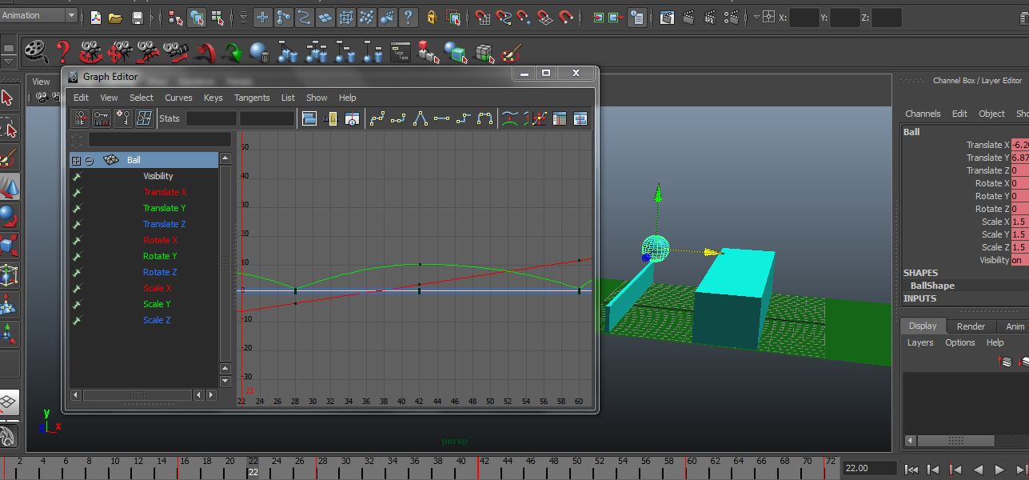Image resolution: width=1029 pixels, height=480 pixels.
Task: Open the Tangents menu in Graph Editor
Action: pyautogui.click(x=252, y=98)
